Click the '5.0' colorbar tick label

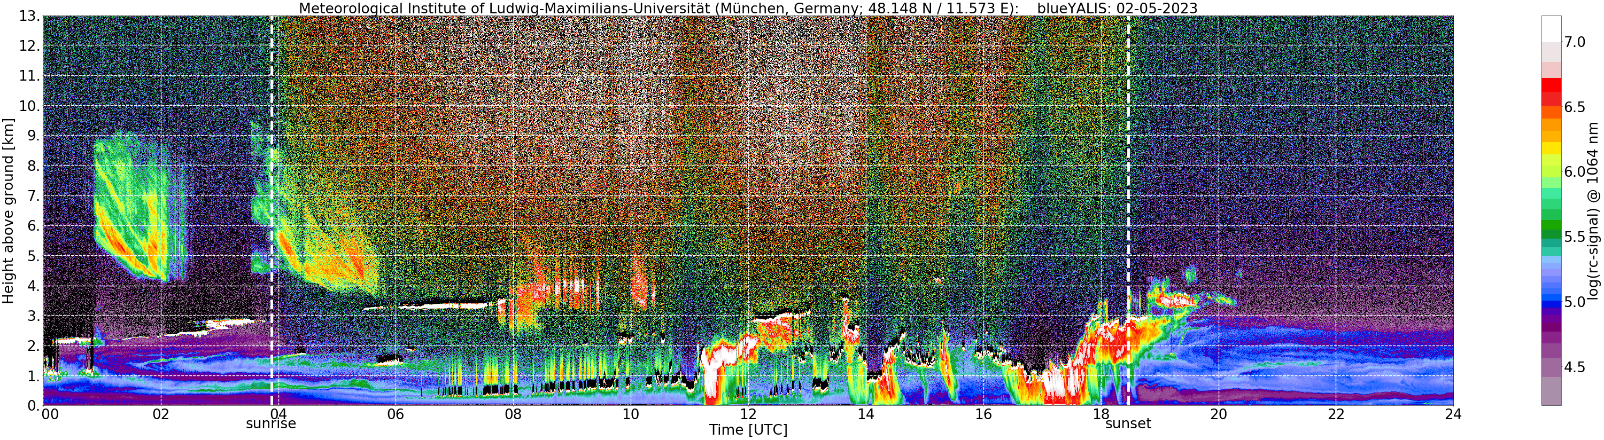tap(1575, 302)
